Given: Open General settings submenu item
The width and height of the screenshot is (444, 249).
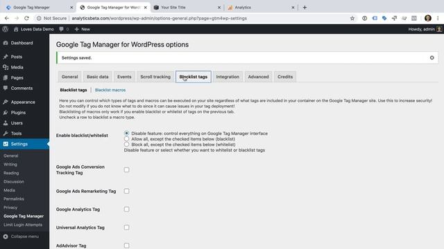Looking at the screenshot, I should (x=11, y=156).
